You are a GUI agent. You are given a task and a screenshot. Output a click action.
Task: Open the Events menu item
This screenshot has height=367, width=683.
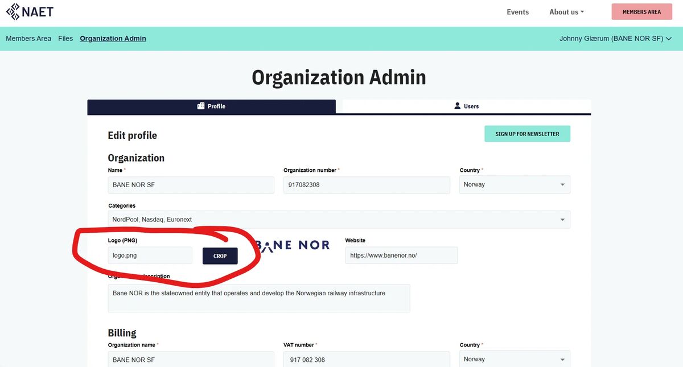[x=517, y=12]
